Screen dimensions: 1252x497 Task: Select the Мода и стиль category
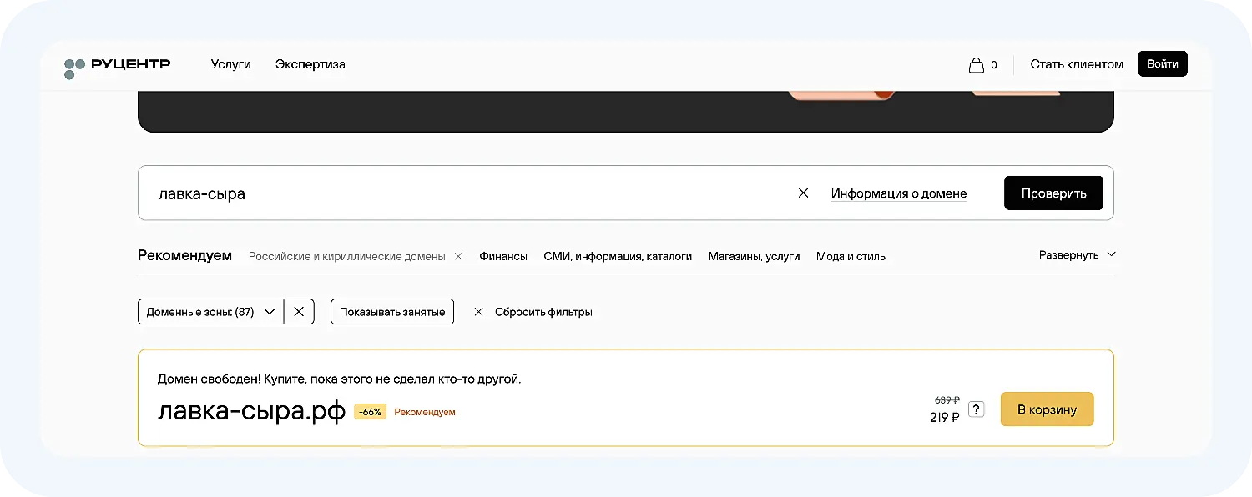point(851,256)
